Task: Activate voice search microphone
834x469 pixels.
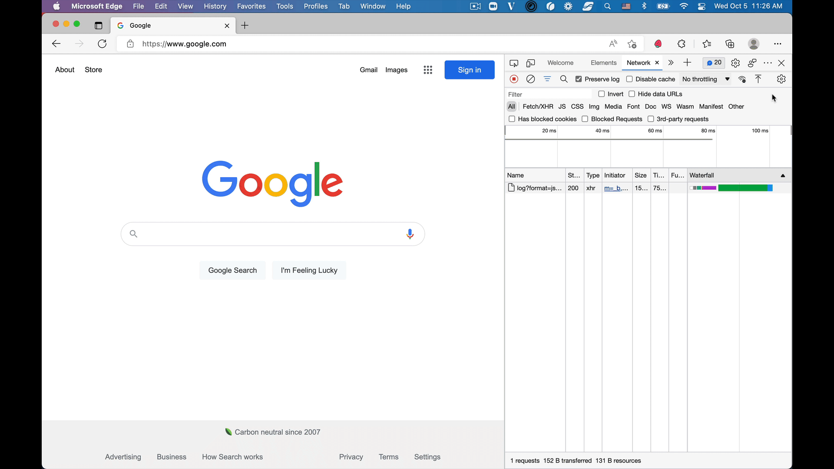Action: [410, 234]
